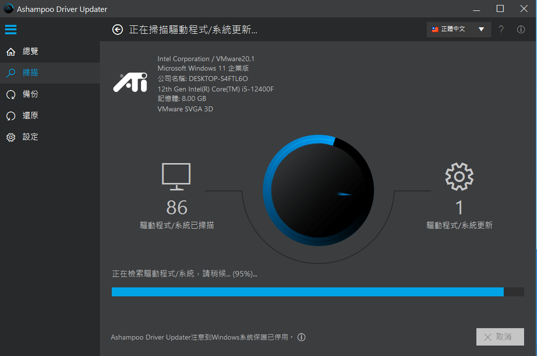This screenshot has width=537, height=356.
Task: Open the 總覽 overview section
Action: point(50,52)
